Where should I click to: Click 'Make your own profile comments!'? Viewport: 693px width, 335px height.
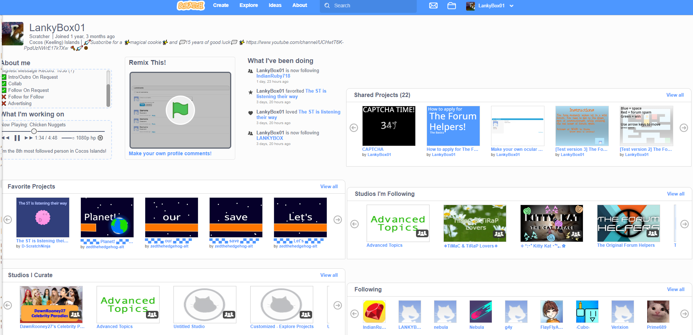pos(170,153)
